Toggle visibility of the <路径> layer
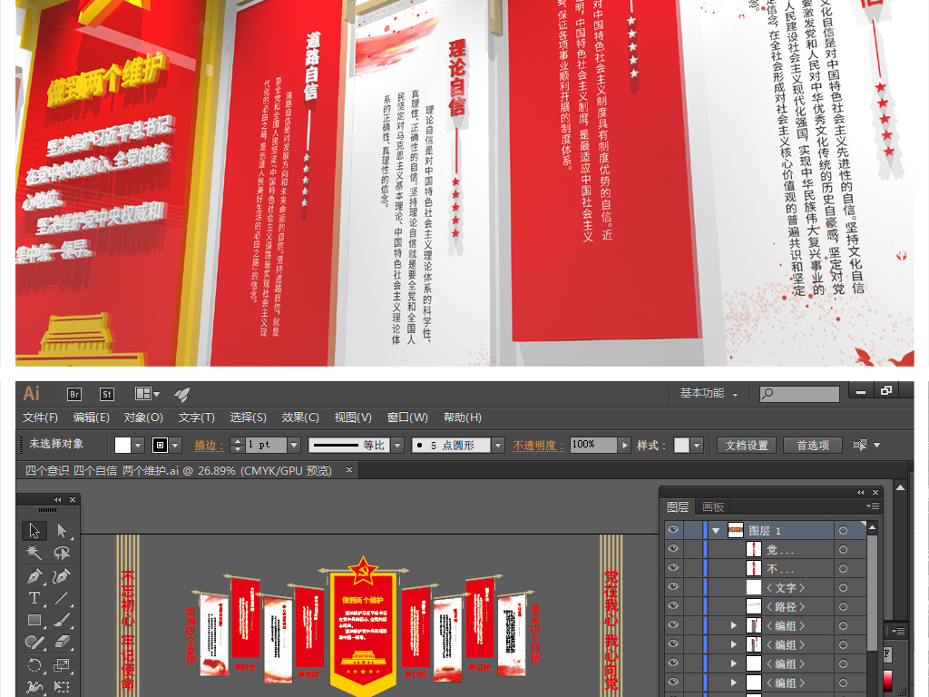 tap(673, 606)
